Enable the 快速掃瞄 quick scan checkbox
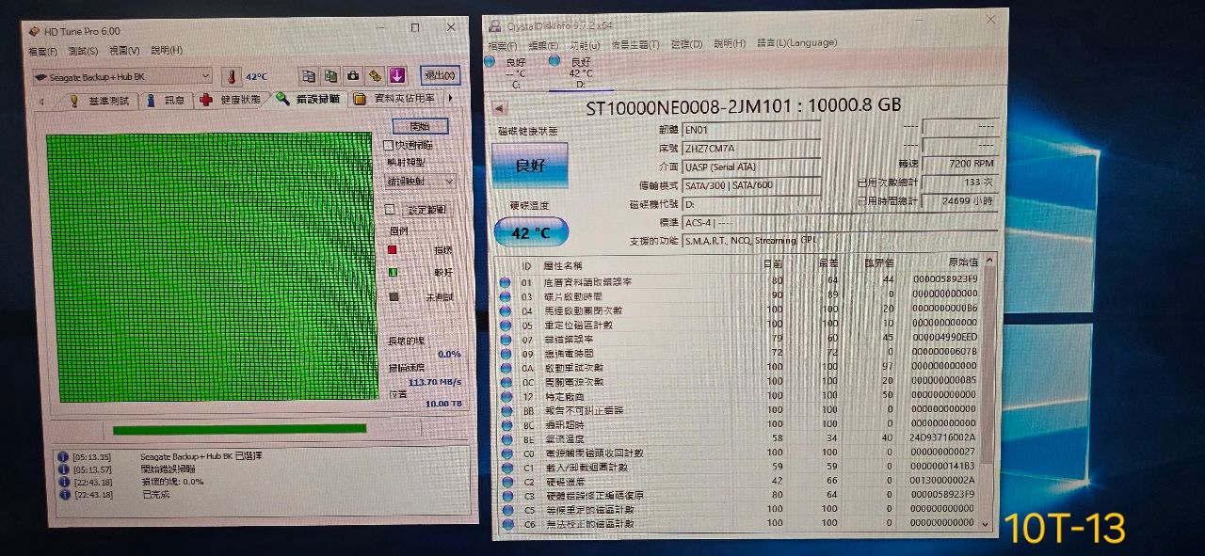The width and height of the screenshot is (1205, 556). (389, 145)
